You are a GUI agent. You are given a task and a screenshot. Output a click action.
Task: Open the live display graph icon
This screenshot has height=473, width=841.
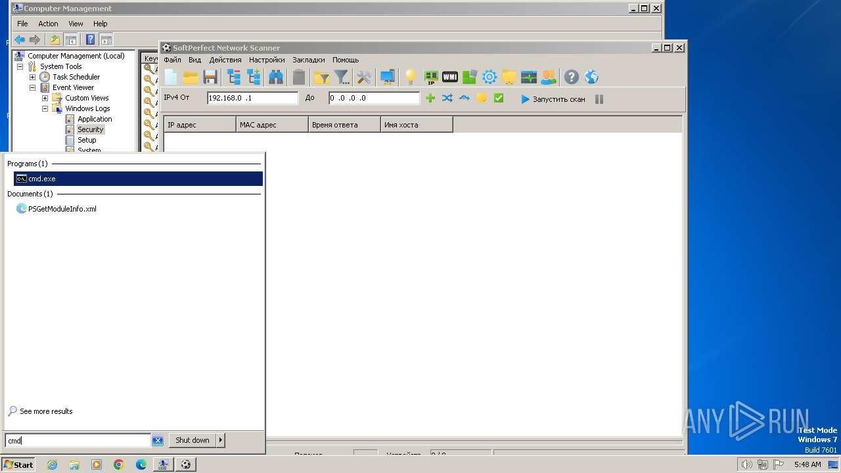pyautogui.click(x=529, y=78)
